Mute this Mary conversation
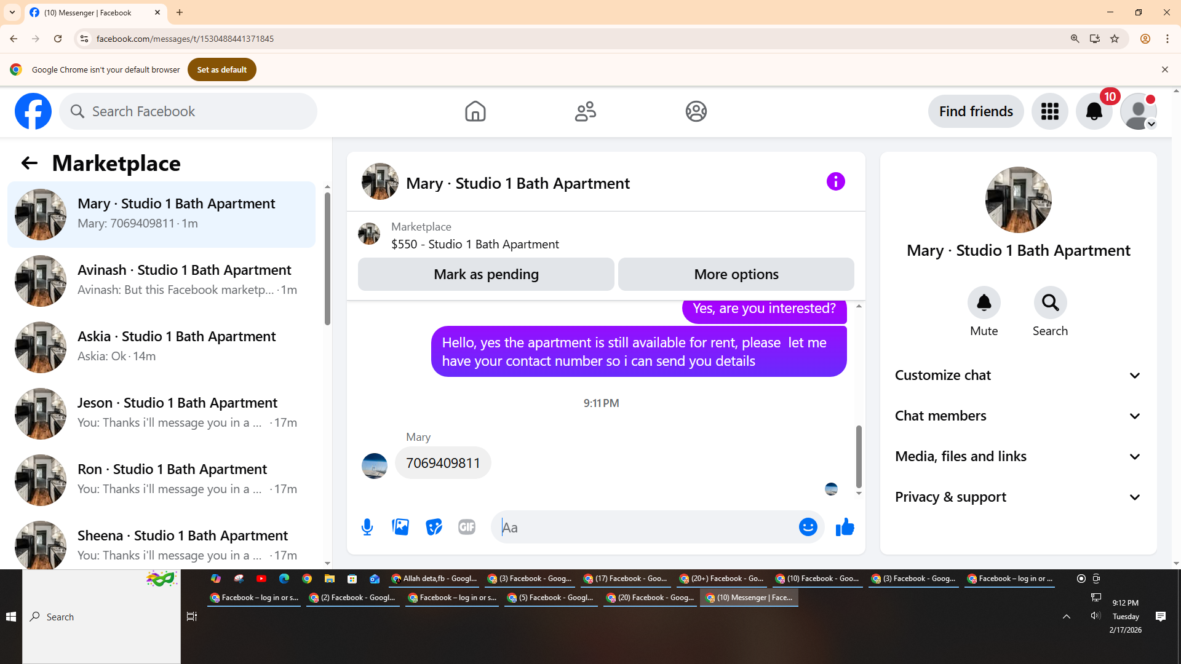The width and height of the screenshot is (1181, 664). point(984,303)
